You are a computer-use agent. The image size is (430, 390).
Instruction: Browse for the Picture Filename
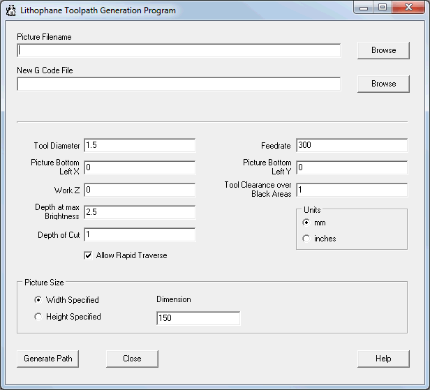[x=383, y=50]
